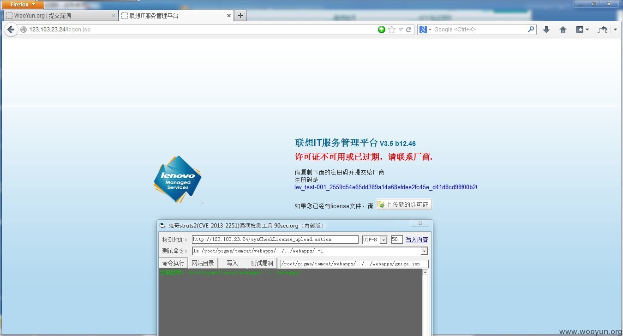Switch to the WooYun.org 提交漏洞 tab
Screen dimensions: 623x336
60,16
